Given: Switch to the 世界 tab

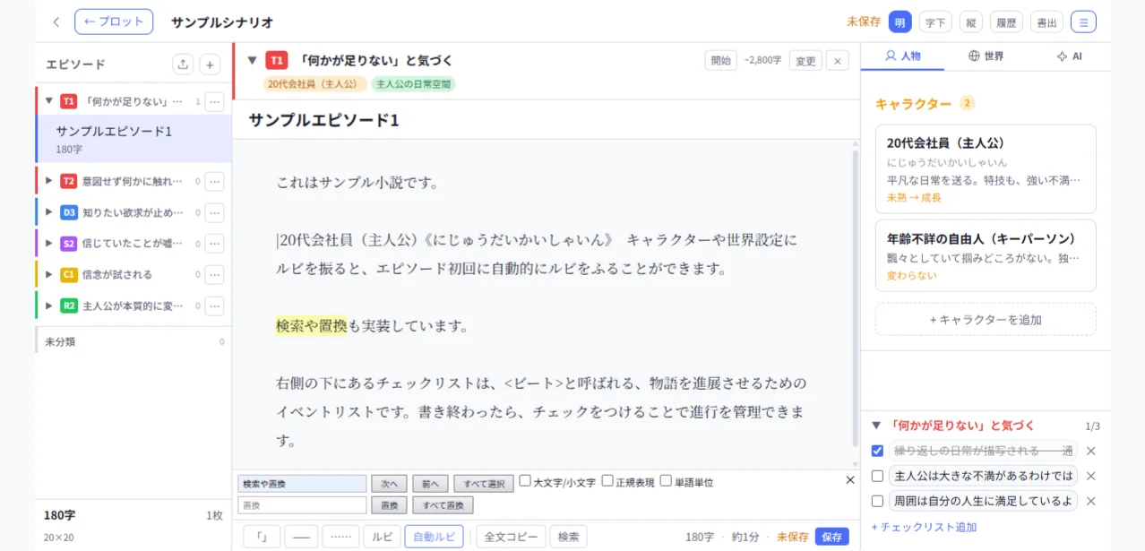Looking at the screenshot, I should tap(987, 56).
